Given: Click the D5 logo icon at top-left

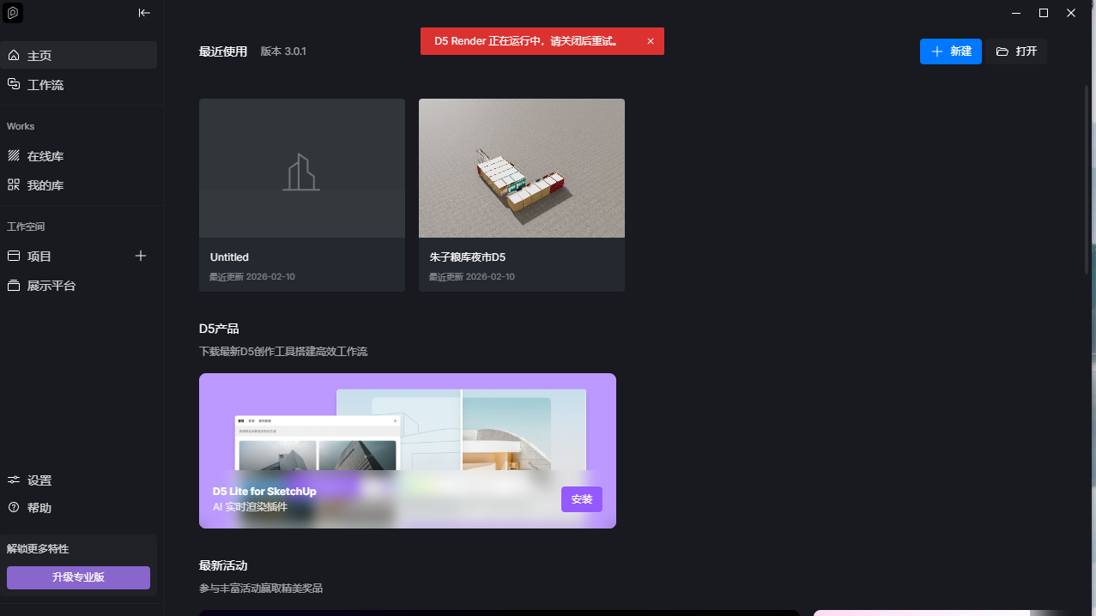Looking at the screenshot, I should pos(13,13).
